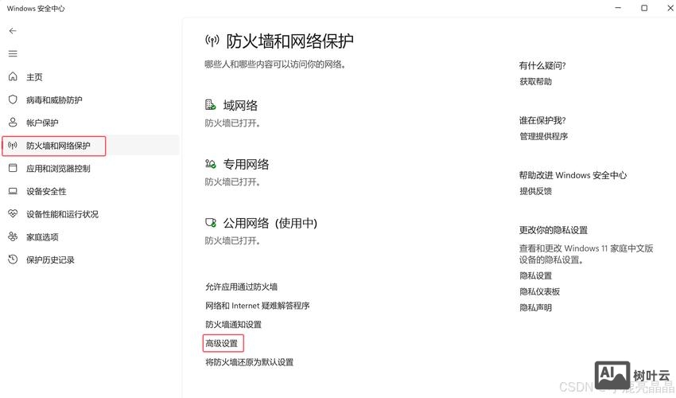Click 防火墙通知设置 link

[x=233, y=324]
